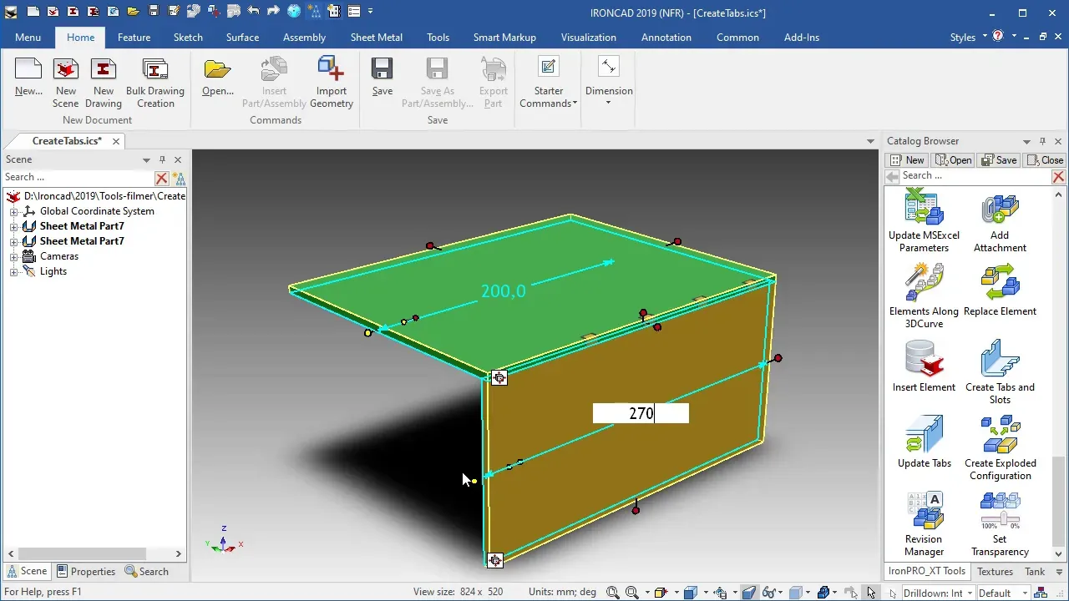This screenshot has width=1069, height=601.
Task: Click the New blank document icon
Action: point(28,70)
